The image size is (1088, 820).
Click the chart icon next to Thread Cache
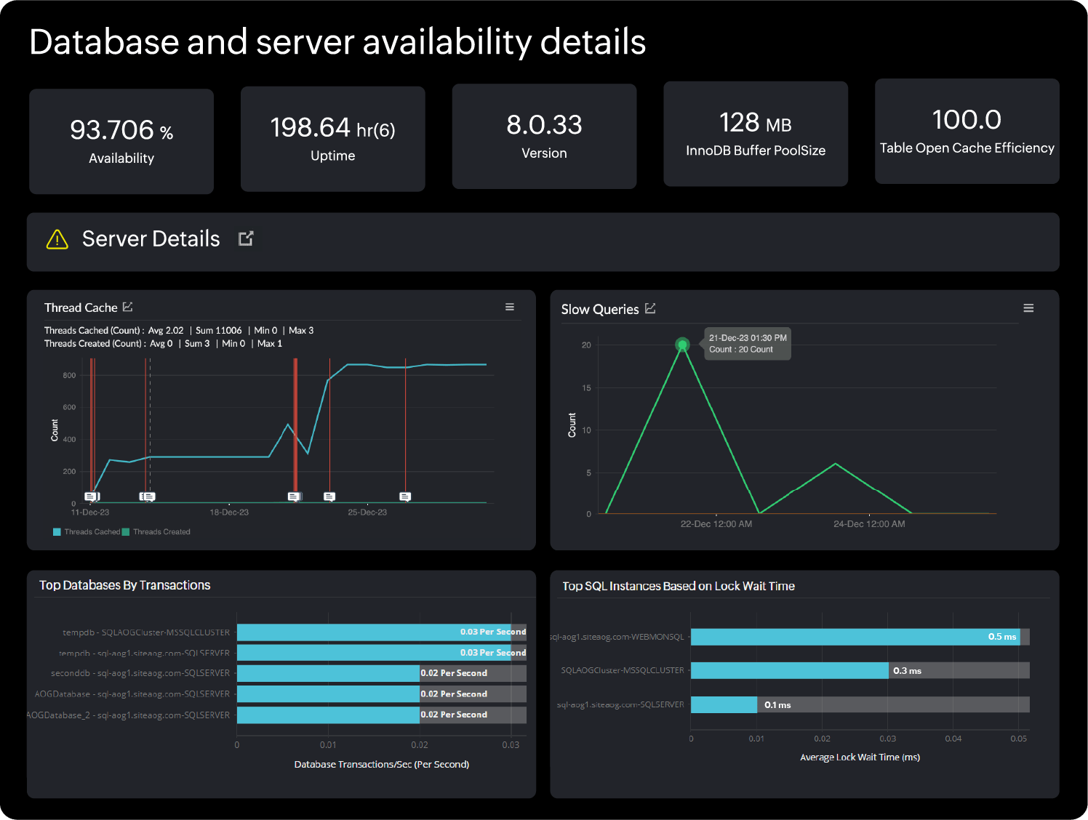[128, 307]
